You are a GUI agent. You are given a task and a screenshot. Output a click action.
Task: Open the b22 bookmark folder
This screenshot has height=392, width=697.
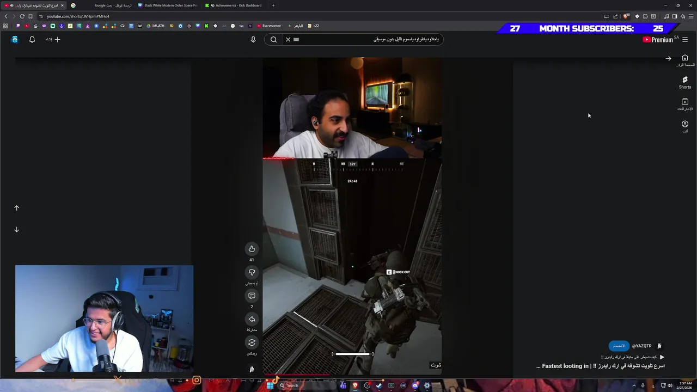(314, 26)
